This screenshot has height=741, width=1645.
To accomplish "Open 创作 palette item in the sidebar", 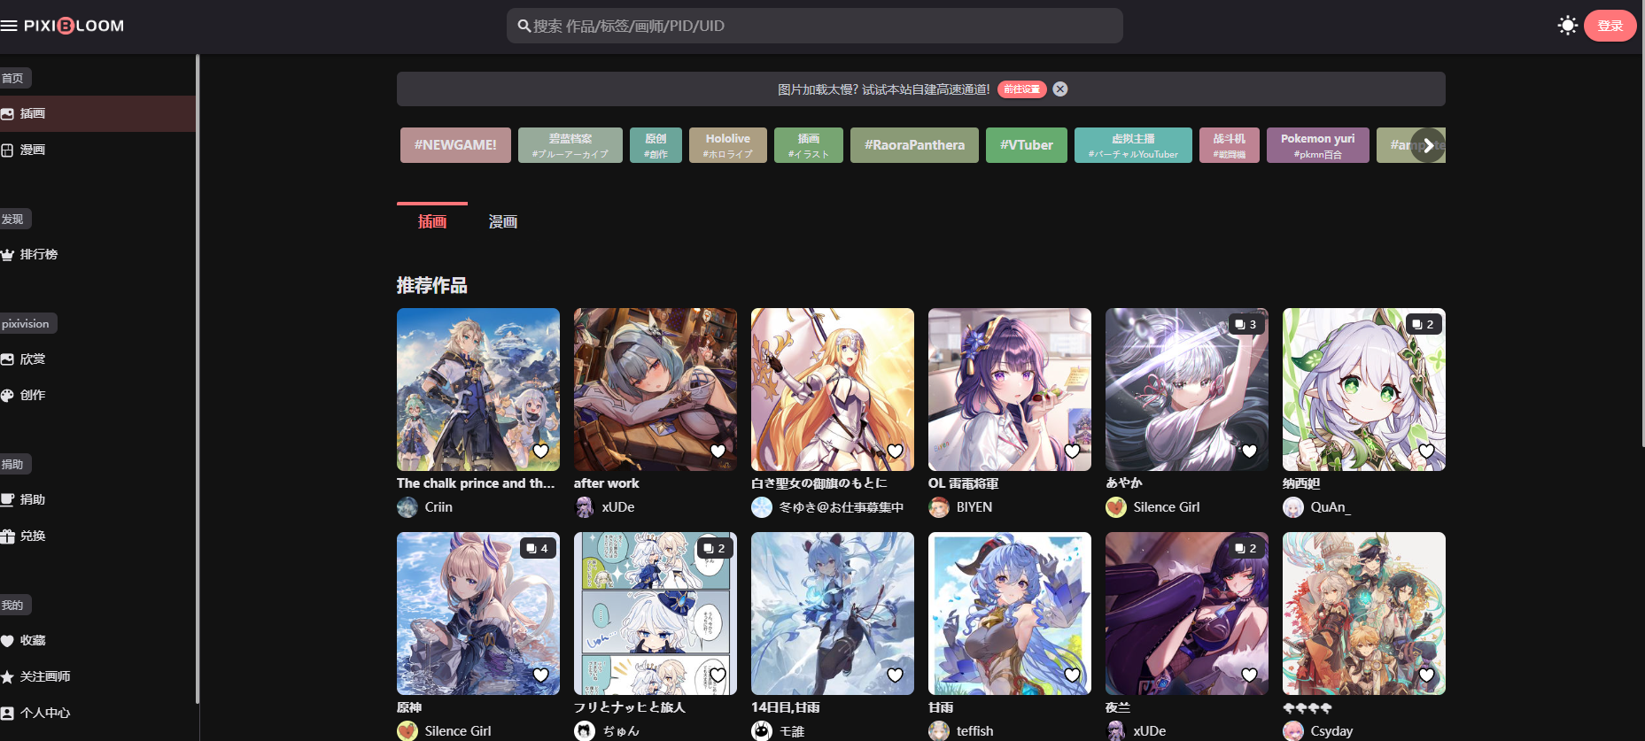I will pyautogui.click(x=33, y=395).
